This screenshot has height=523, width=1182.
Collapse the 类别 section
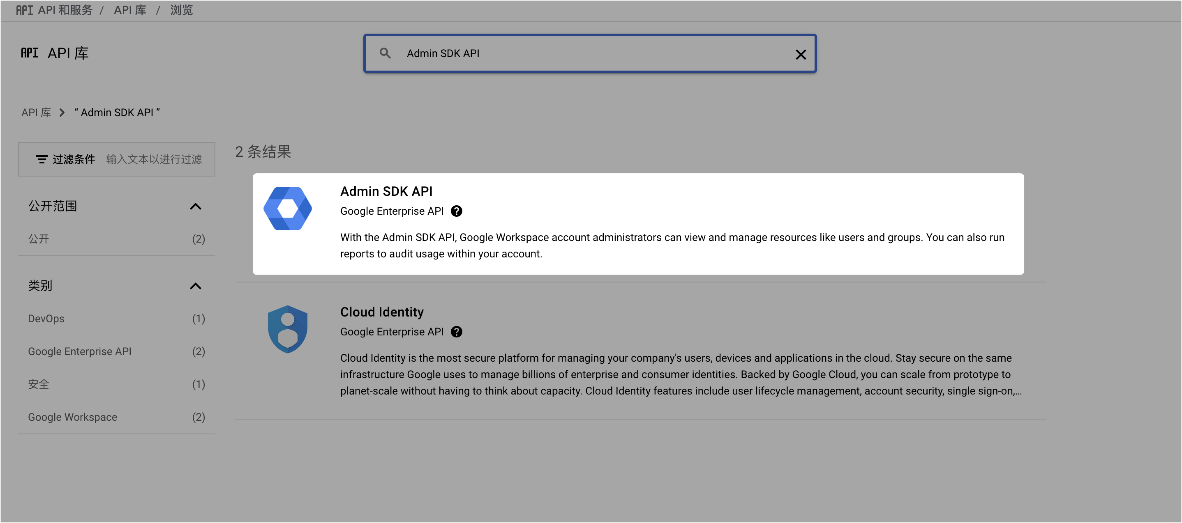pos(196,286)
